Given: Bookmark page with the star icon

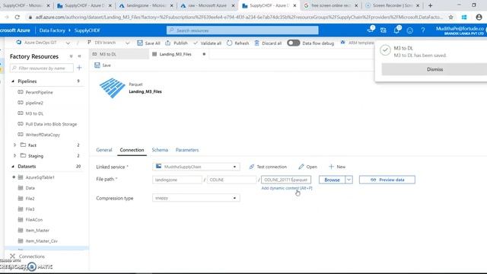Looking at the screenshot, I should pyautogui.click(x=451, y=18).
